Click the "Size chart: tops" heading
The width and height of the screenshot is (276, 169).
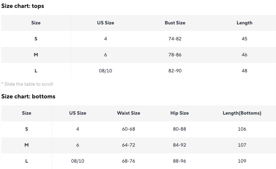click(23, 6)
